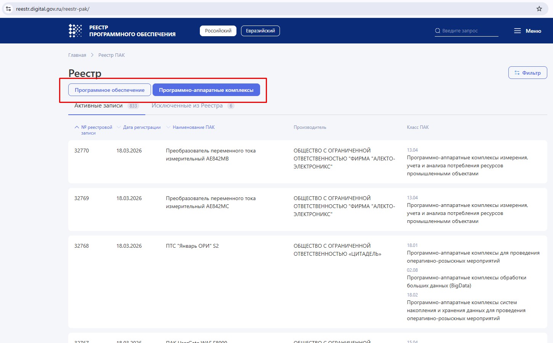Select Программно-аппаратные комплексы tab
Viewport: 553px width, 343px height.
pos(206,90)
